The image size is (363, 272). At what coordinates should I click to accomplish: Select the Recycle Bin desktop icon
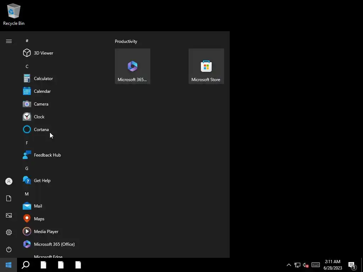click(14, 15)
